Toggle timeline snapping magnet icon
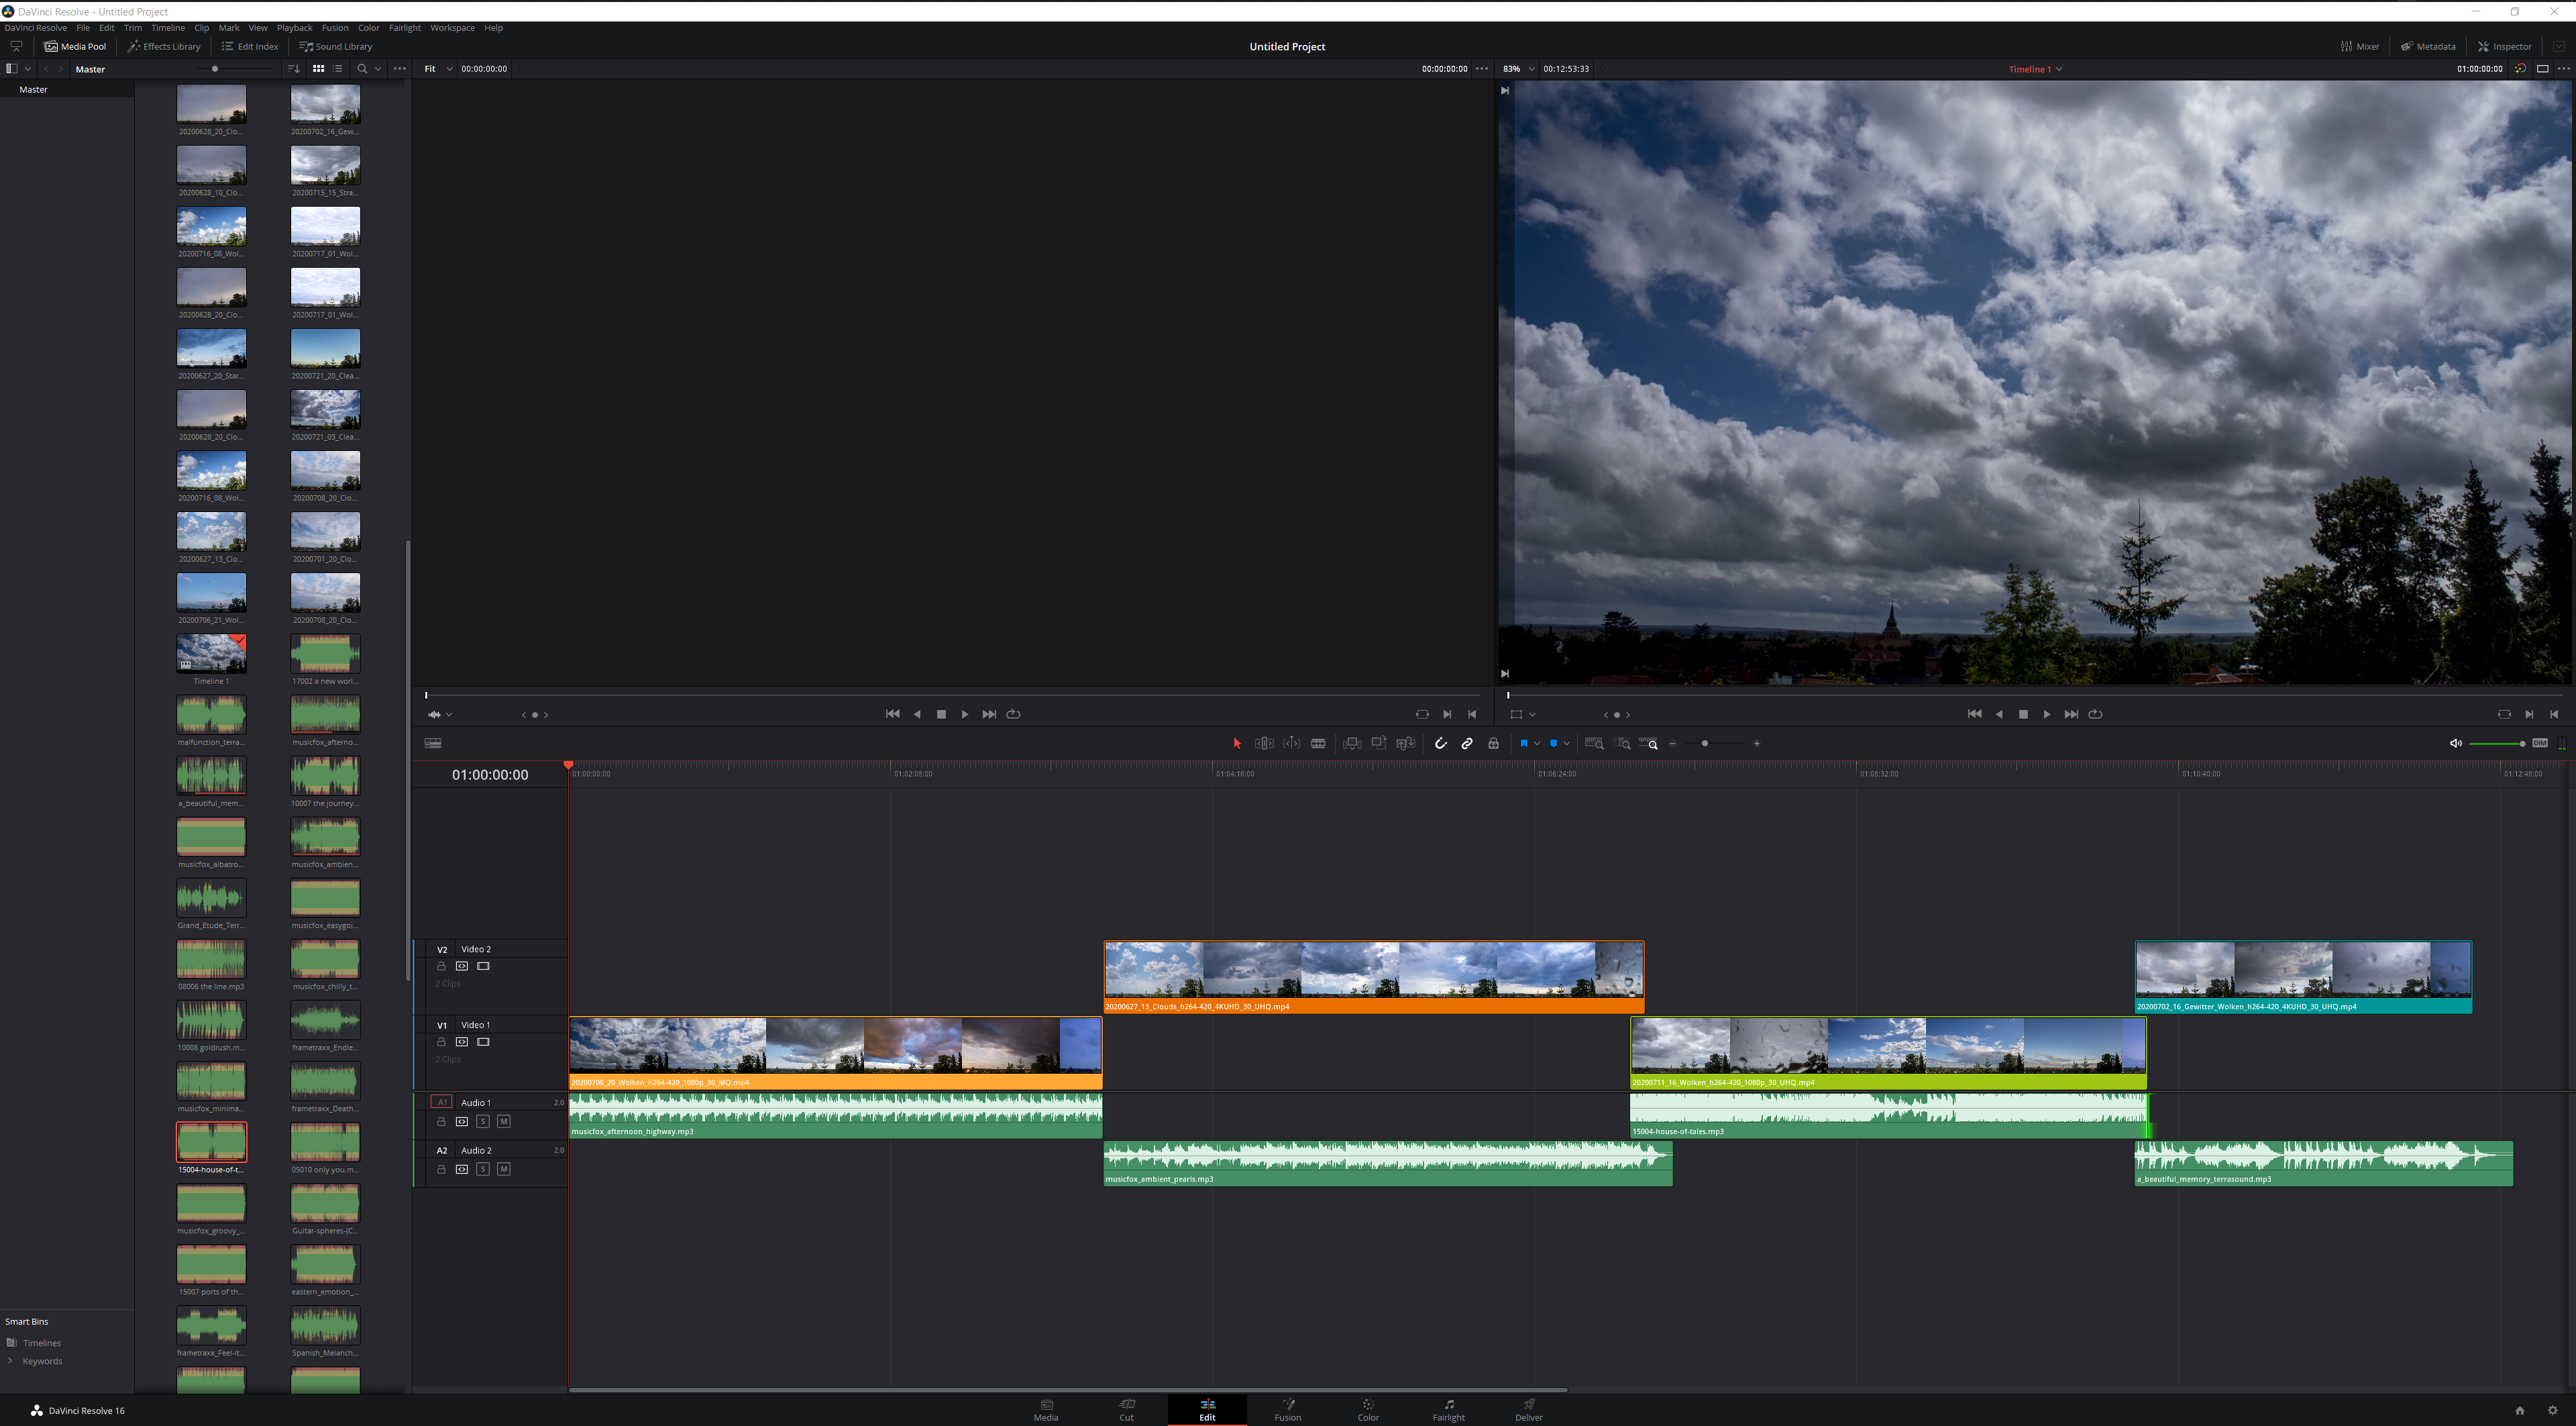Screen dimensions: 2576x1426 (x=1440, y=743)
